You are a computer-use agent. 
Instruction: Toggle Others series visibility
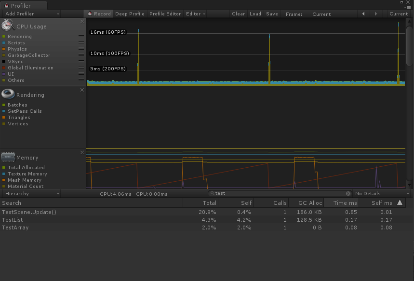(x=4, y=80)
